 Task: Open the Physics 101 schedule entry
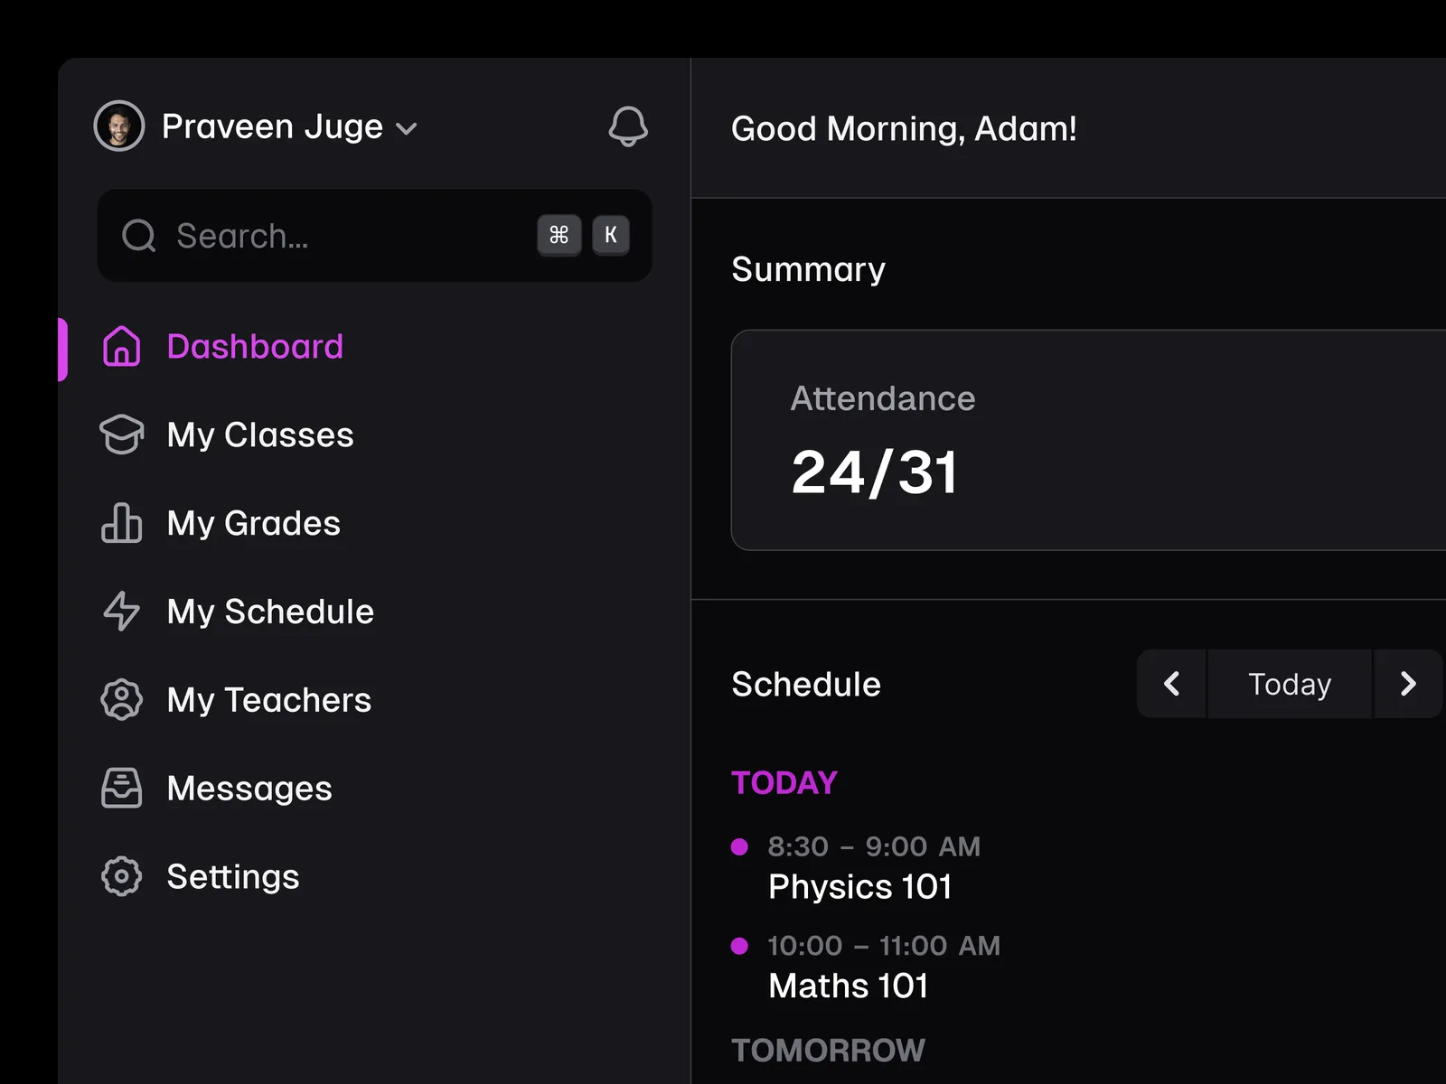coord(859,886)
